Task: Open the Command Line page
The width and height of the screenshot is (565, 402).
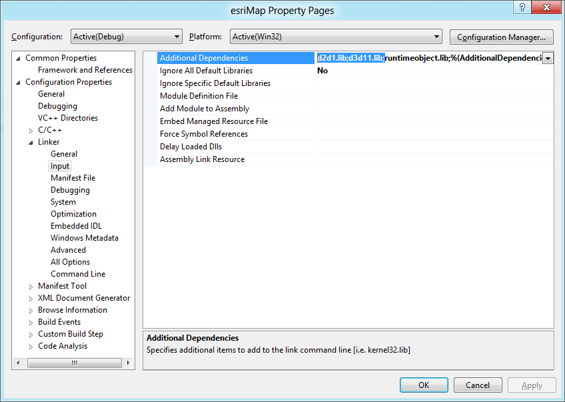Action: click(x=78, y=273)
